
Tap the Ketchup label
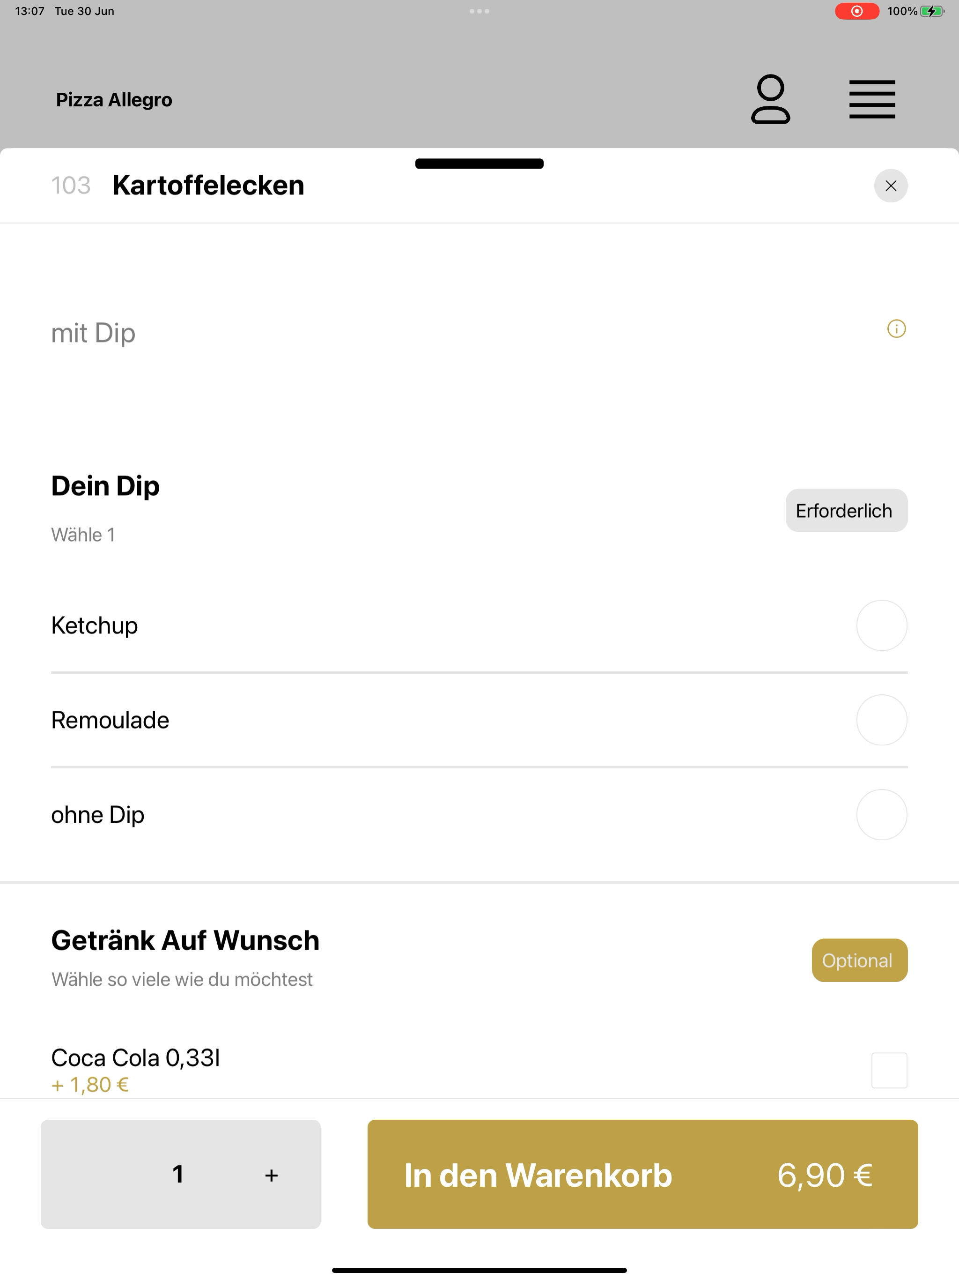pyautogui.click(x=94, y=625)
